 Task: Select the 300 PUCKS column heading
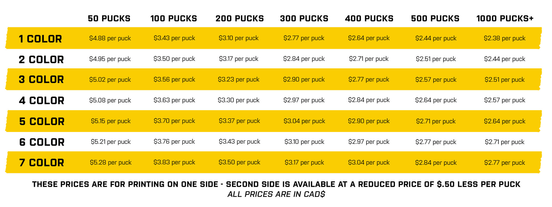[304, 18]
